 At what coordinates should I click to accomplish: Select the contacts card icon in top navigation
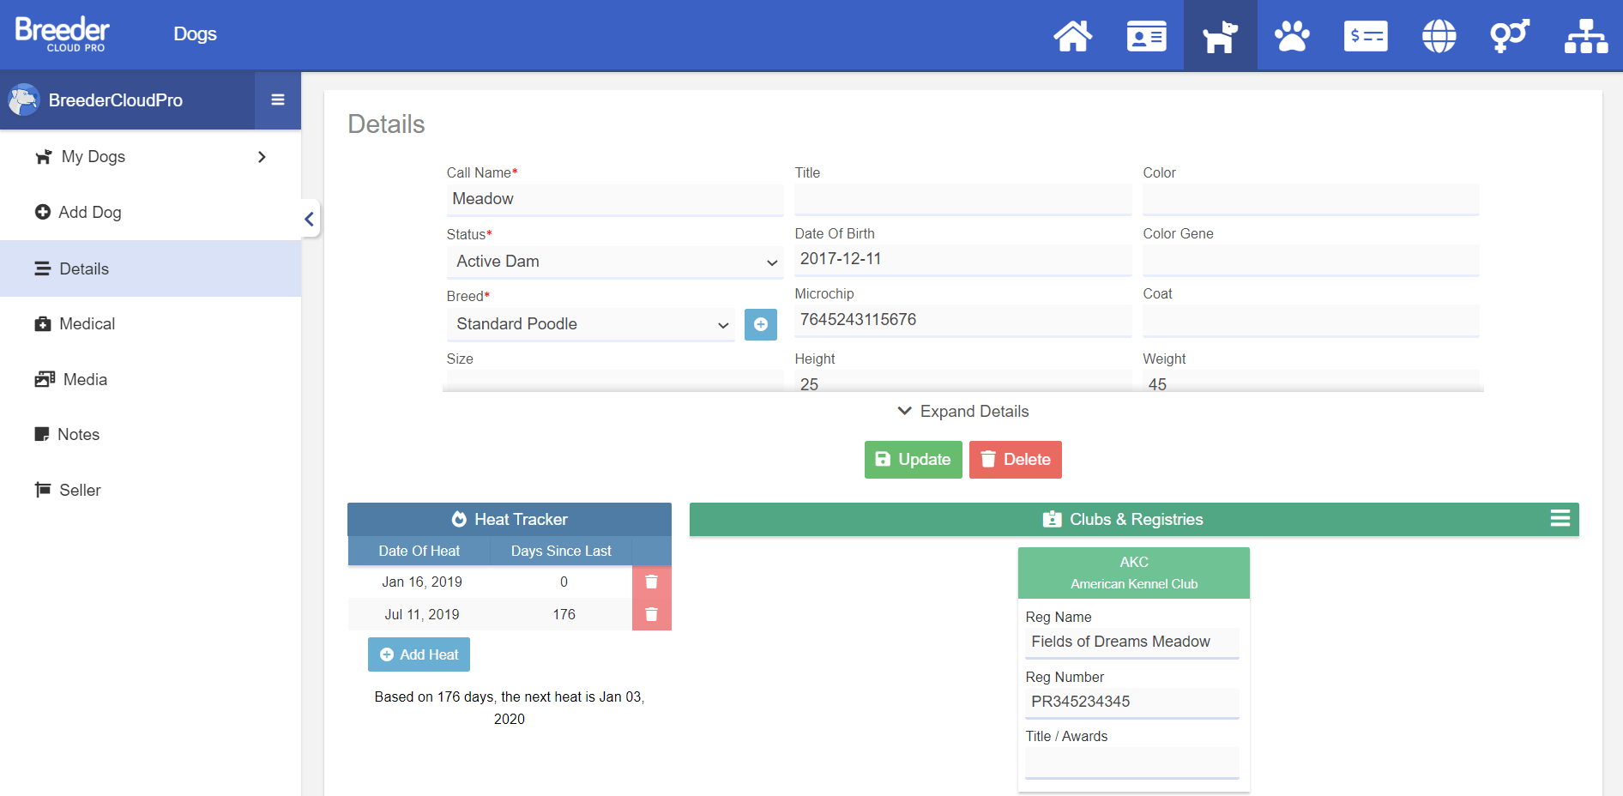click(1146, 35)
